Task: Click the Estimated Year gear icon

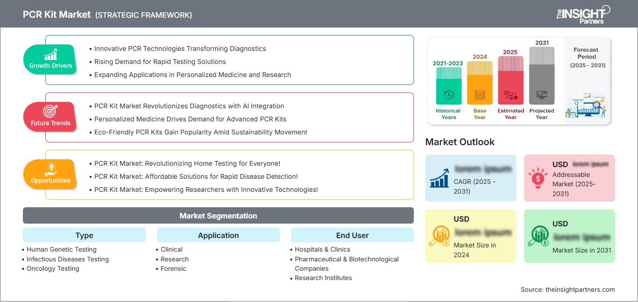Action: click(510, 96)
